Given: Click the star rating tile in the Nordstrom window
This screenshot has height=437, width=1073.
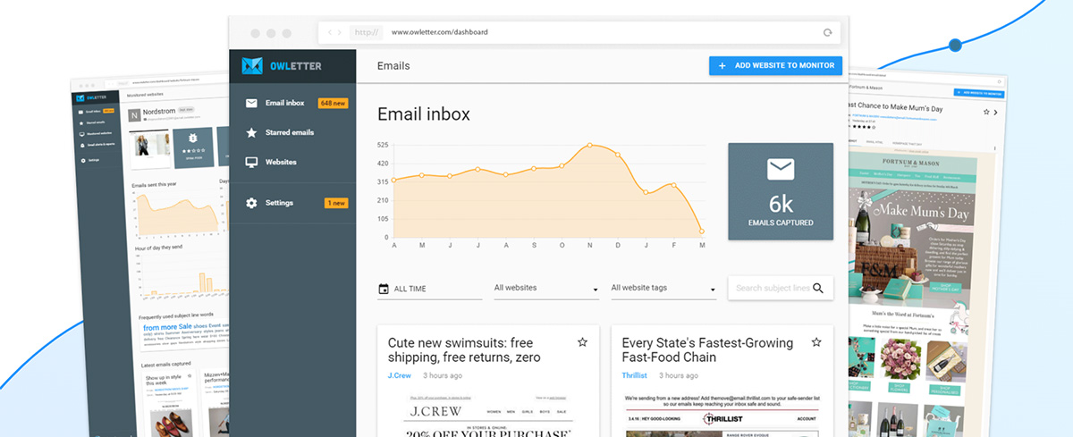Looking at the screenshot, I should pos(194,148).
